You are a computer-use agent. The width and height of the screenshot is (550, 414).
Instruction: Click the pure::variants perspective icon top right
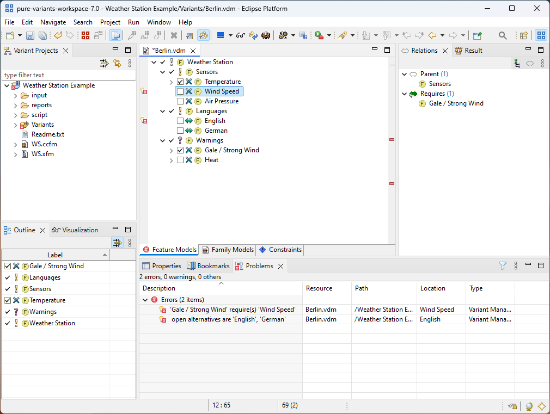(x=541, y=35)
